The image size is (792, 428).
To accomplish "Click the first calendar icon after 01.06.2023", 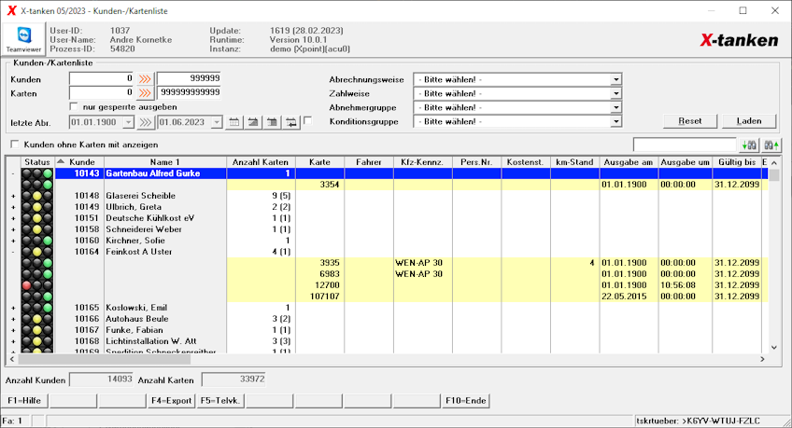I will point(233,122).
